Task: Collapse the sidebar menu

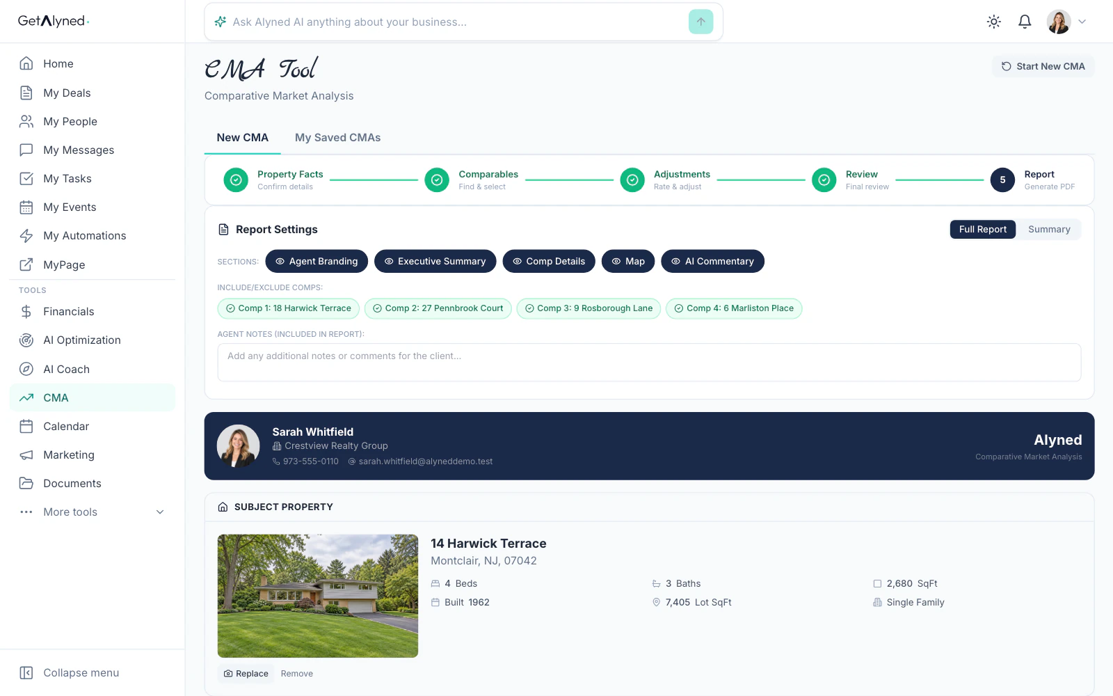Action: click(70, 672)
